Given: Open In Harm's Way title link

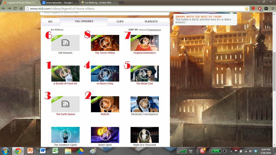Looking at the screenshot, I should 105,83.
